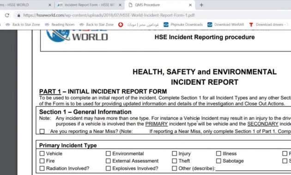Click the Reading Room bookmark icon

(x=47, y=24)
